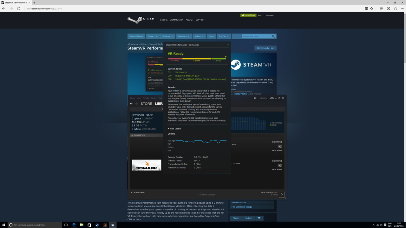Expand the For You dropdown

pyautogui.click(x=224, y=36)
